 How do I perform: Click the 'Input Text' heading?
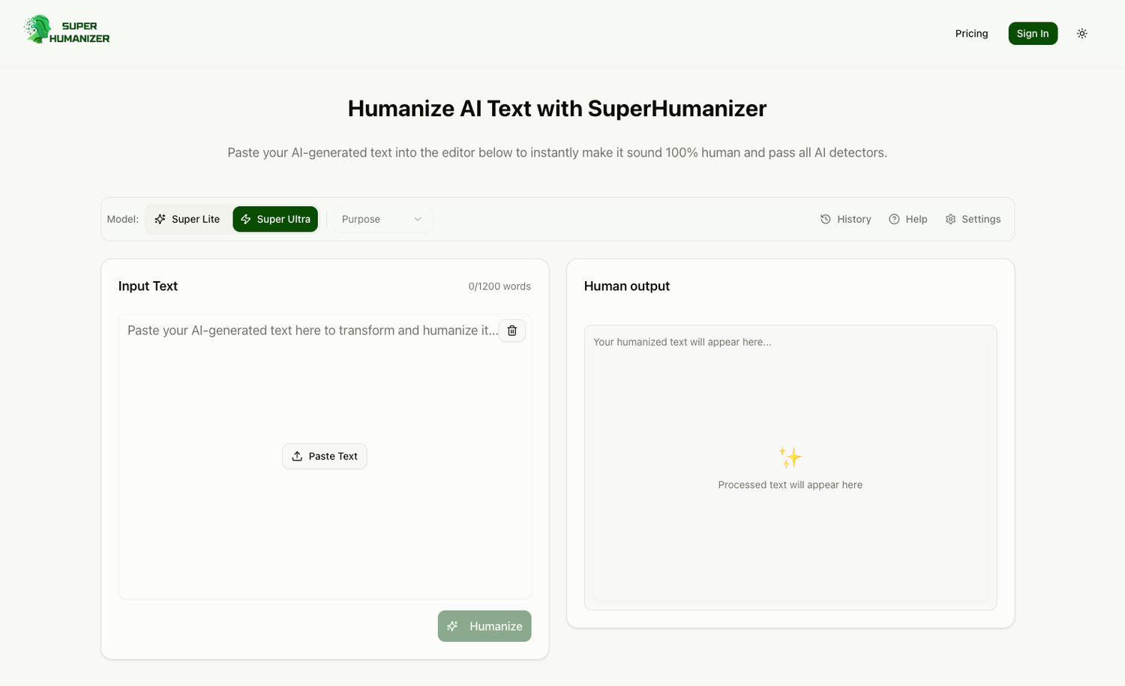[x=148, y=286]
